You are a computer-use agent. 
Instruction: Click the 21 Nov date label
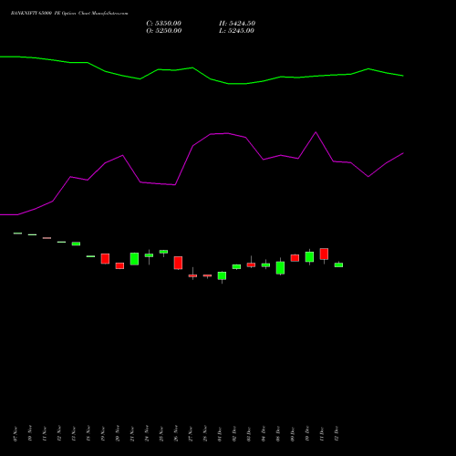pos(132,434)
